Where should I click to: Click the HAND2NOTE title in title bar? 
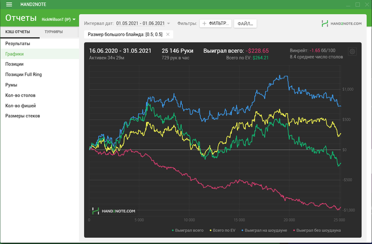[33, 4]
